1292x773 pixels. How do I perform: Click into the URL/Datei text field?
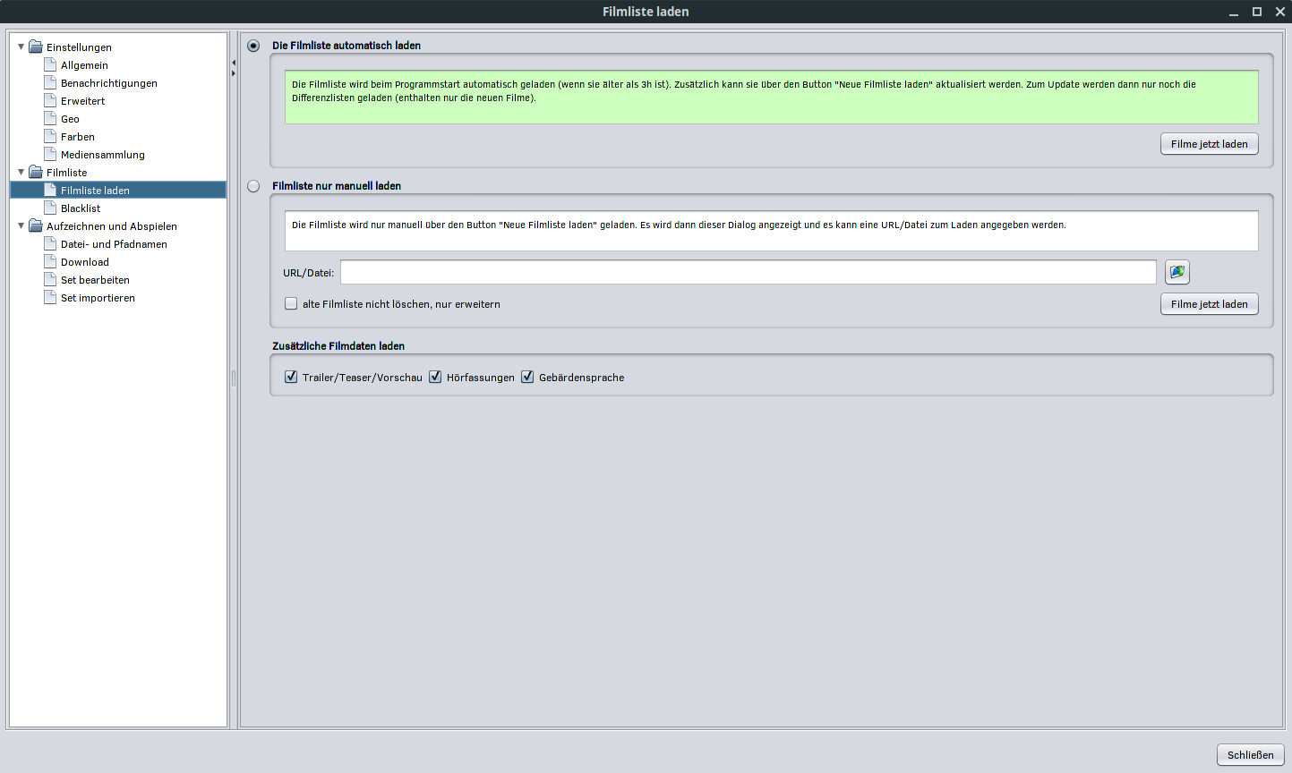(748, 272)
